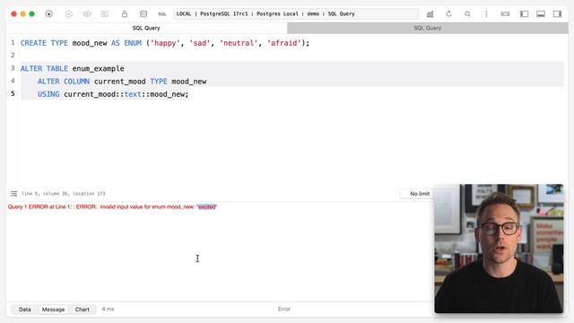Viewport: 574px width, 323px height.
Task: Click the preview changes eye icon
Action: pyautogui.click(x=87, y=14)
